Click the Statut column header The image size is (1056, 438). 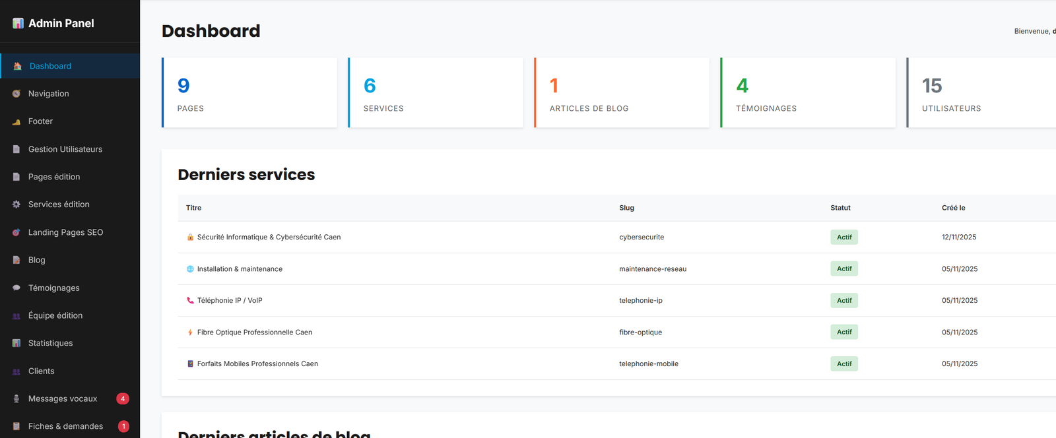pos(840,208)
